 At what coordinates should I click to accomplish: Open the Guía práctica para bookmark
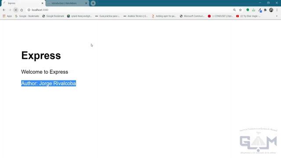pyautogui.click(x=108, y=16)
